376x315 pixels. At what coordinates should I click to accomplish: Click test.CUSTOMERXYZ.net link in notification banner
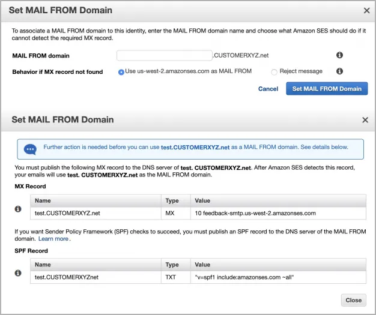point(195,148)
